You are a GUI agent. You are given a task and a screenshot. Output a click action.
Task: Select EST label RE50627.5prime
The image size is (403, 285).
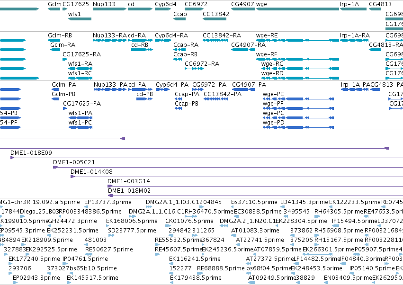109,249
